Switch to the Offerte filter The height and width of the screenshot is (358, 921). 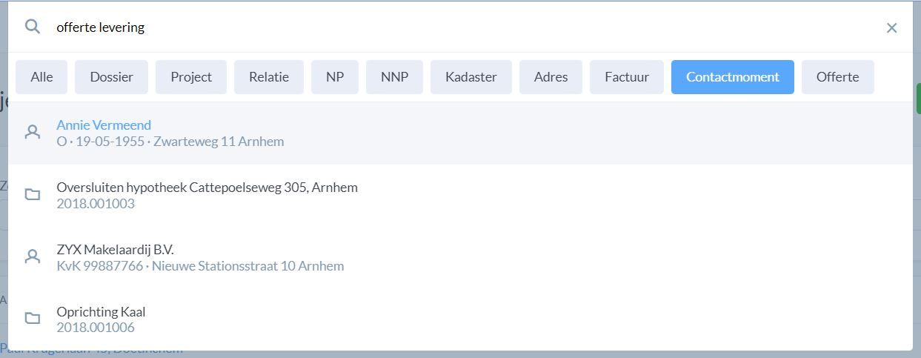(x=837, y=77)
